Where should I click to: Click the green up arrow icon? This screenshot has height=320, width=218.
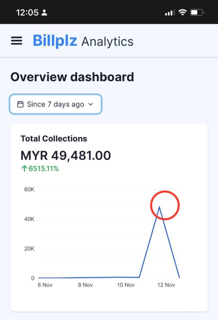[24, 169]
